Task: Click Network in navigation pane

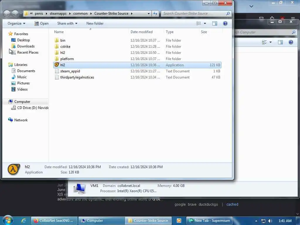Action: (21, 120)
